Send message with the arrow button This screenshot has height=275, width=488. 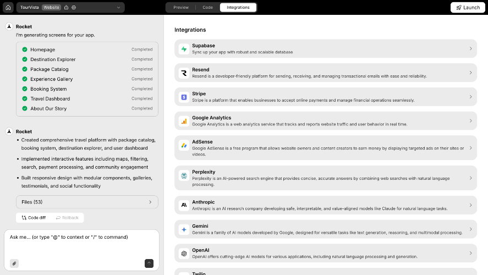(x=149, y=263)
